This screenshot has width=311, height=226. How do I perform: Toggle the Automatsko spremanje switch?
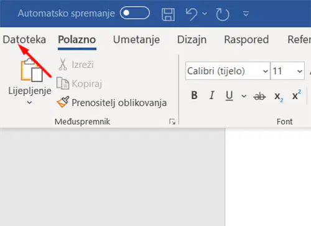click(x=135, y=13)
